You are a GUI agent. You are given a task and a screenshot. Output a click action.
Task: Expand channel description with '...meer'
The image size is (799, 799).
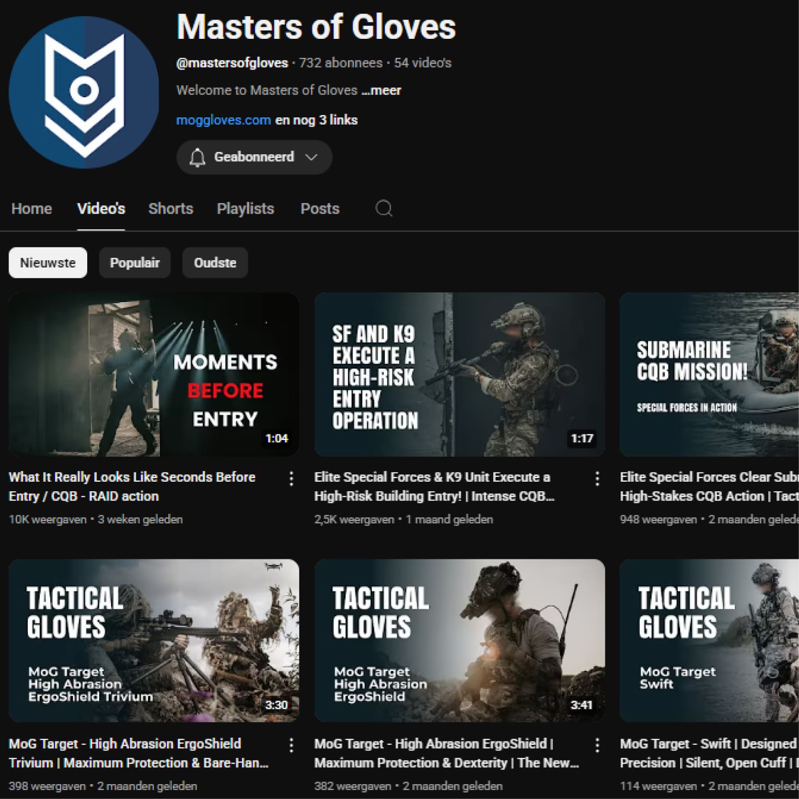pos(382,90)
